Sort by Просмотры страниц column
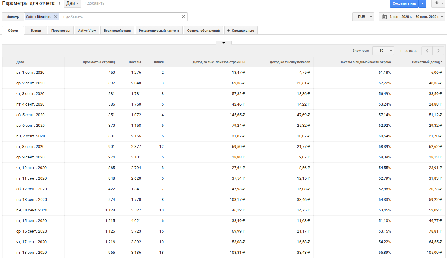Image resolution: width=447 pixels, height=258 pixels. [99, 62]
